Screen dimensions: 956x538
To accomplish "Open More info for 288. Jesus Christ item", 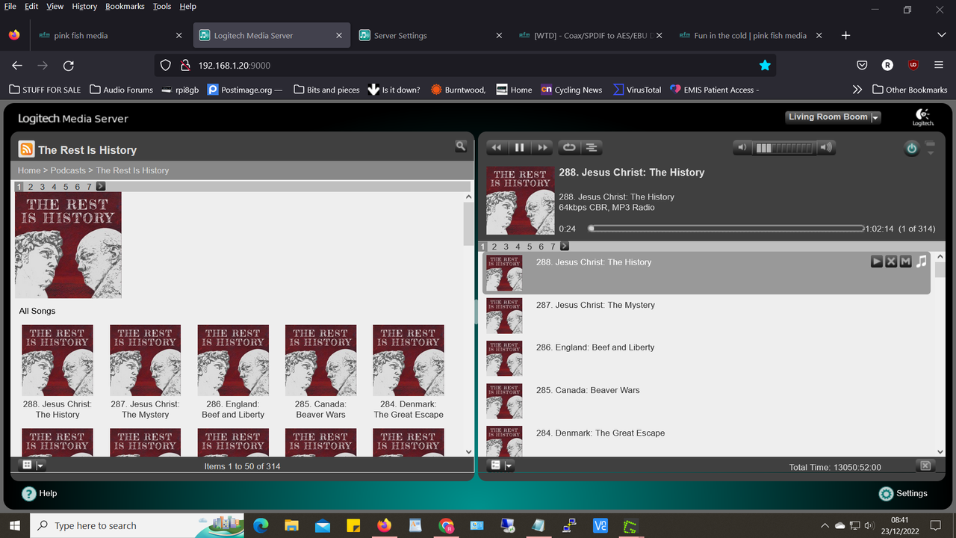I will [x=905, y=262].
